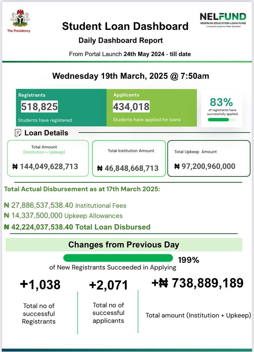Open the Total Institution Amount card
Screen dimensions: 254x352
tap(129, 158)
